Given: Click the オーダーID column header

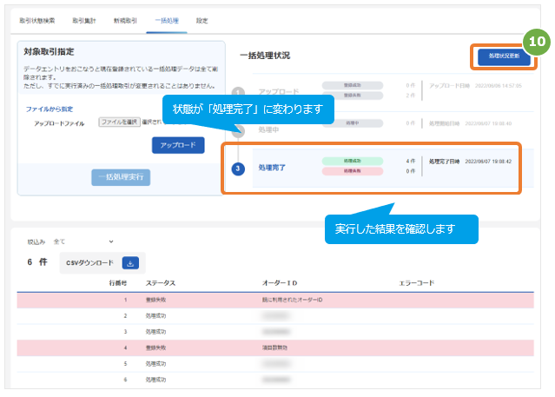Looking at the screenshot, I should [x=280, y=283].
